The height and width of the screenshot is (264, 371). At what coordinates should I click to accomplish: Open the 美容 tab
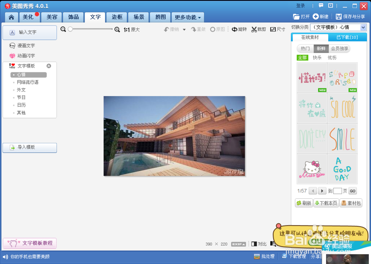tap(52, 17)
